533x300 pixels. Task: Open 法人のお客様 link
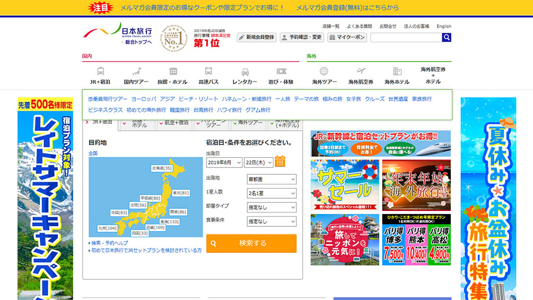click(x=416, y=26)
